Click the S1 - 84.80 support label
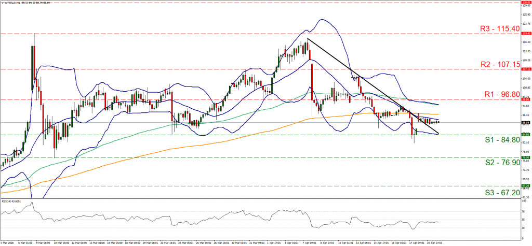 click(x=502, y=140)
